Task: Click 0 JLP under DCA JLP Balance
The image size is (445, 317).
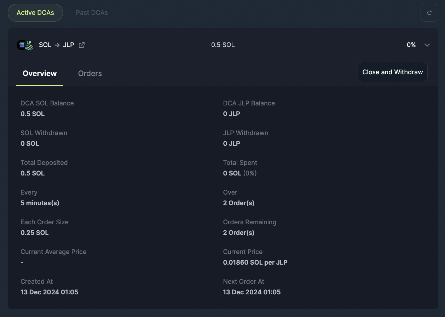Action: point(232,114)
